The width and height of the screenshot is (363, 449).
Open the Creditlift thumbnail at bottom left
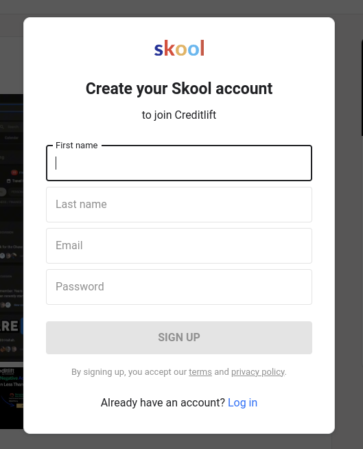tap(12, 398)
